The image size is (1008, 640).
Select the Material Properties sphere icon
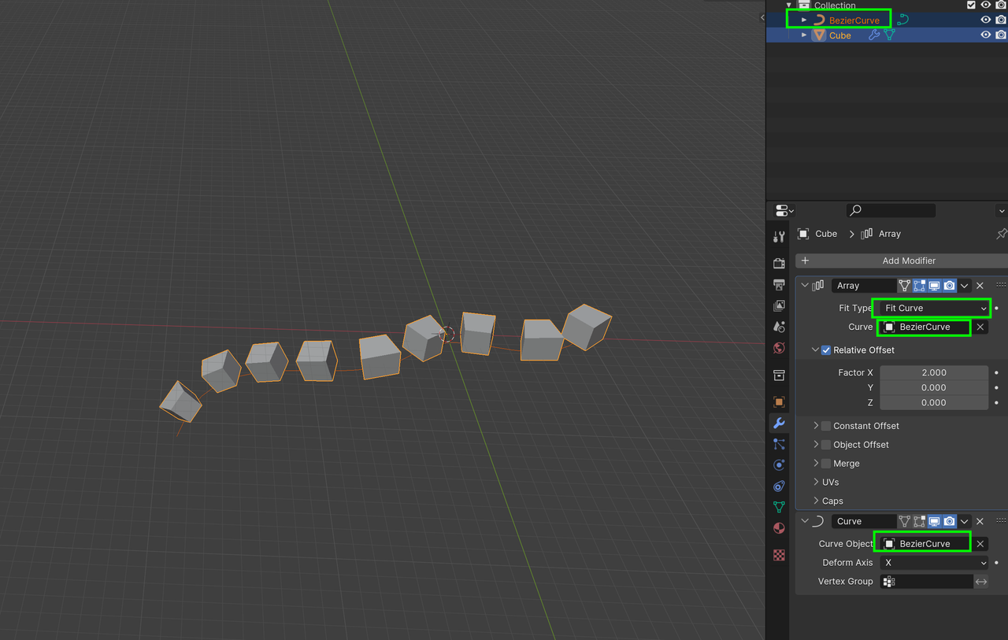779,528
